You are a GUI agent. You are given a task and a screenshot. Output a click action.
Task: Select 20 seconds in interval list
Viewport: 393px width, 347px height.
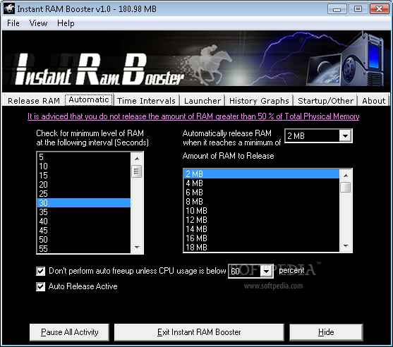click(x=84, y=185)
